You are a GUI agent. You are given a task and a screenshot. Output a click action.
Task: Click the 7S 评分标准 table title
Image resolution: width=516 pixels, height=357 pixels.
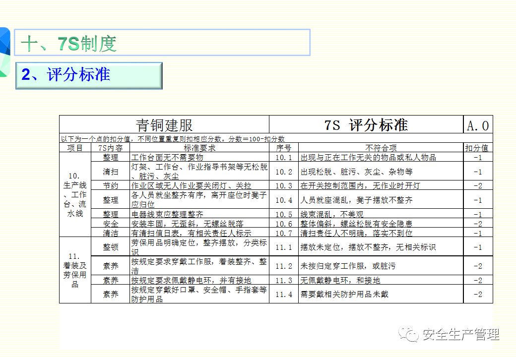366,125
